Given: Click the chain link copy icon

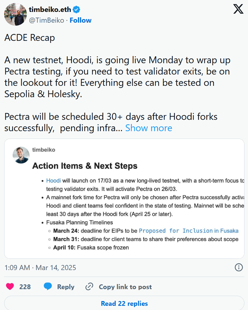Looking at the screenshot, I should click(89, 286).
